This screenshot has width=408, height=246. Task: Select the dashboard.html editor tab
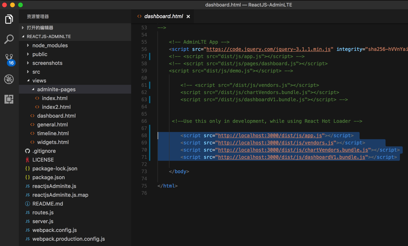coord(163,16)
